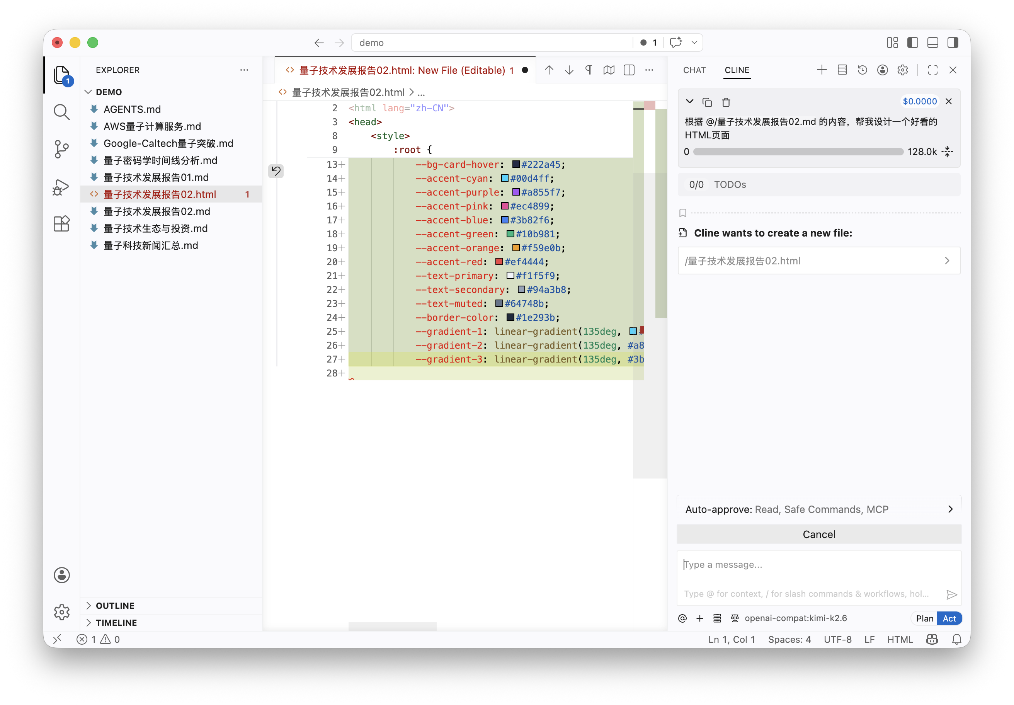The image size is (1014, 705).
Task: Revert the block with the undo arrow
Action: coord(276,170)
